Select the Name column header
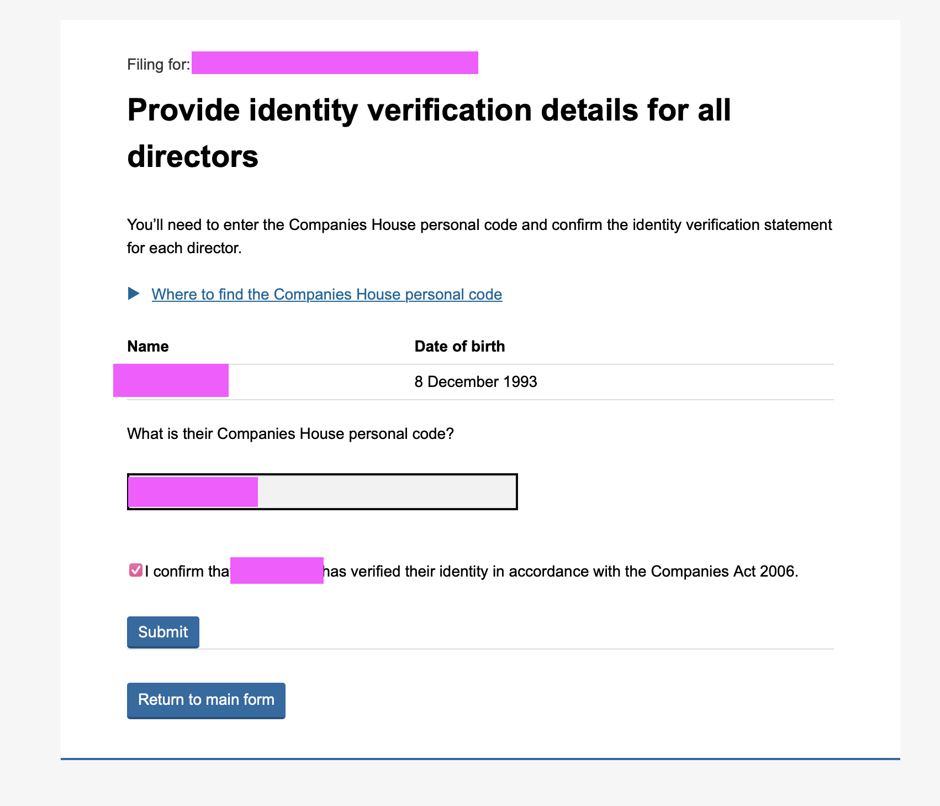This screenshot has width=940, height=806. point(148,346)
